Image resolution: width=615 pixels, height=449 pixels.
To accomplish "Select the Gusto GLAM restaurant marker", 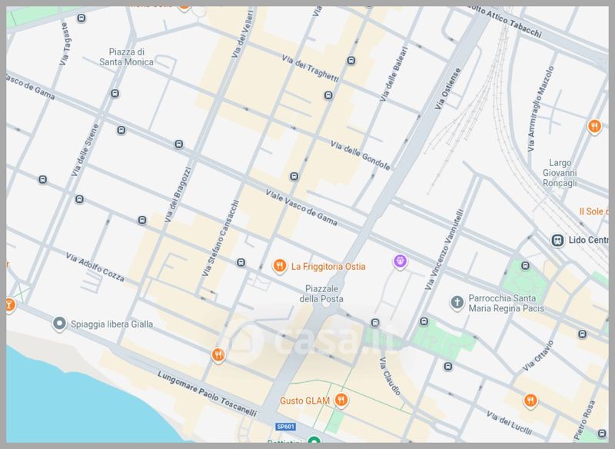I will [x=341, y=401].
